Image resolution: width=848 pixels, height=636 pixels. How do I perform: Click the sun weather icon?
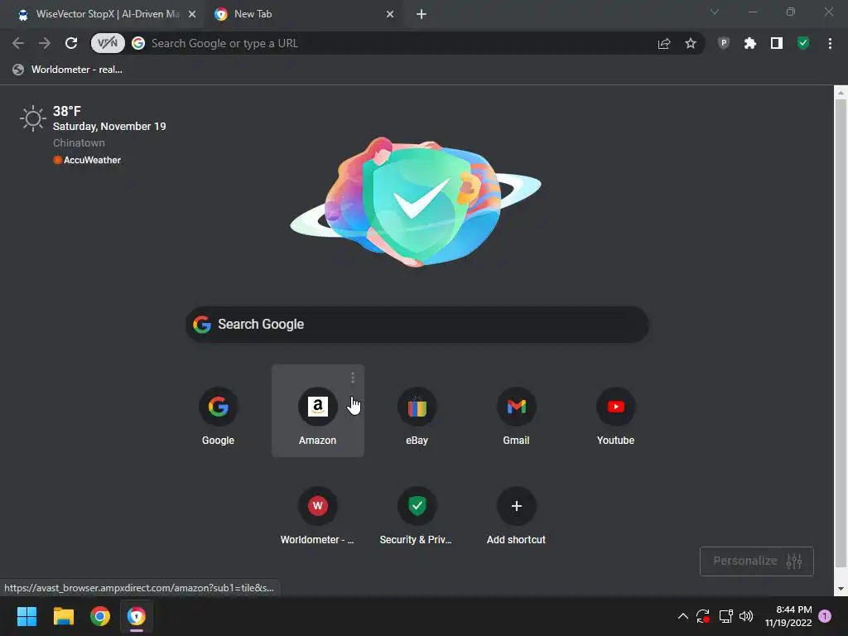32,118
